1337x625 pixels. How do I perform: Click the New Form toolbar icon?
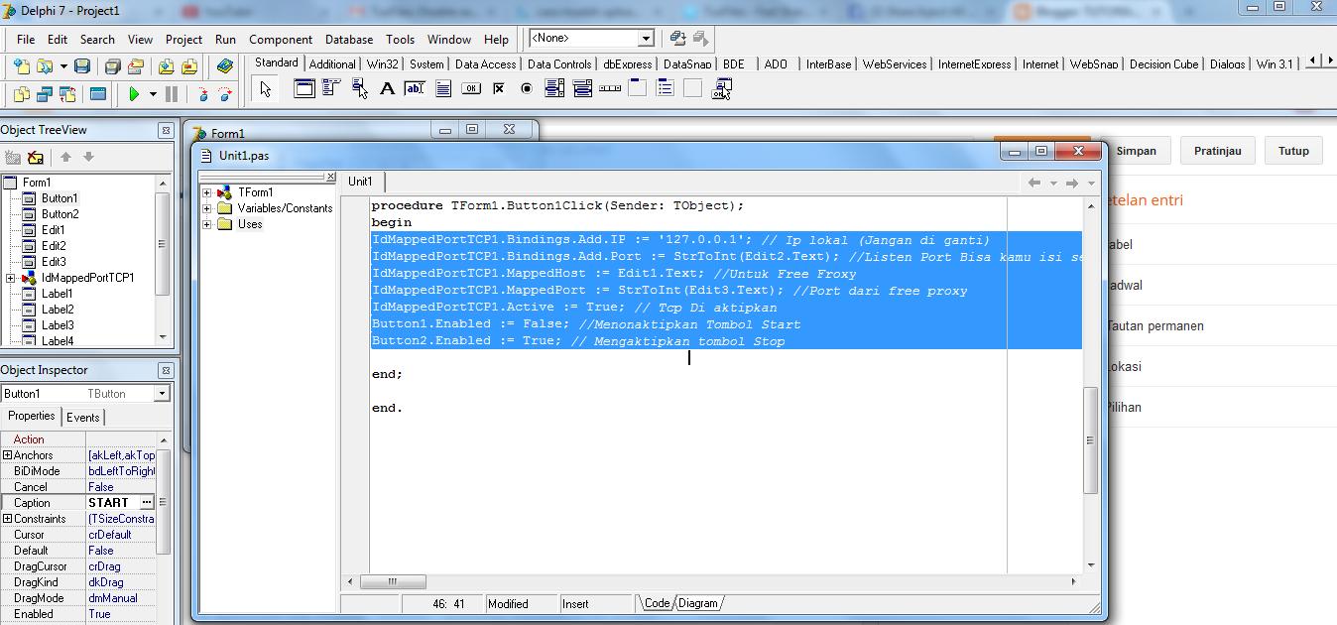pos(98,94)
